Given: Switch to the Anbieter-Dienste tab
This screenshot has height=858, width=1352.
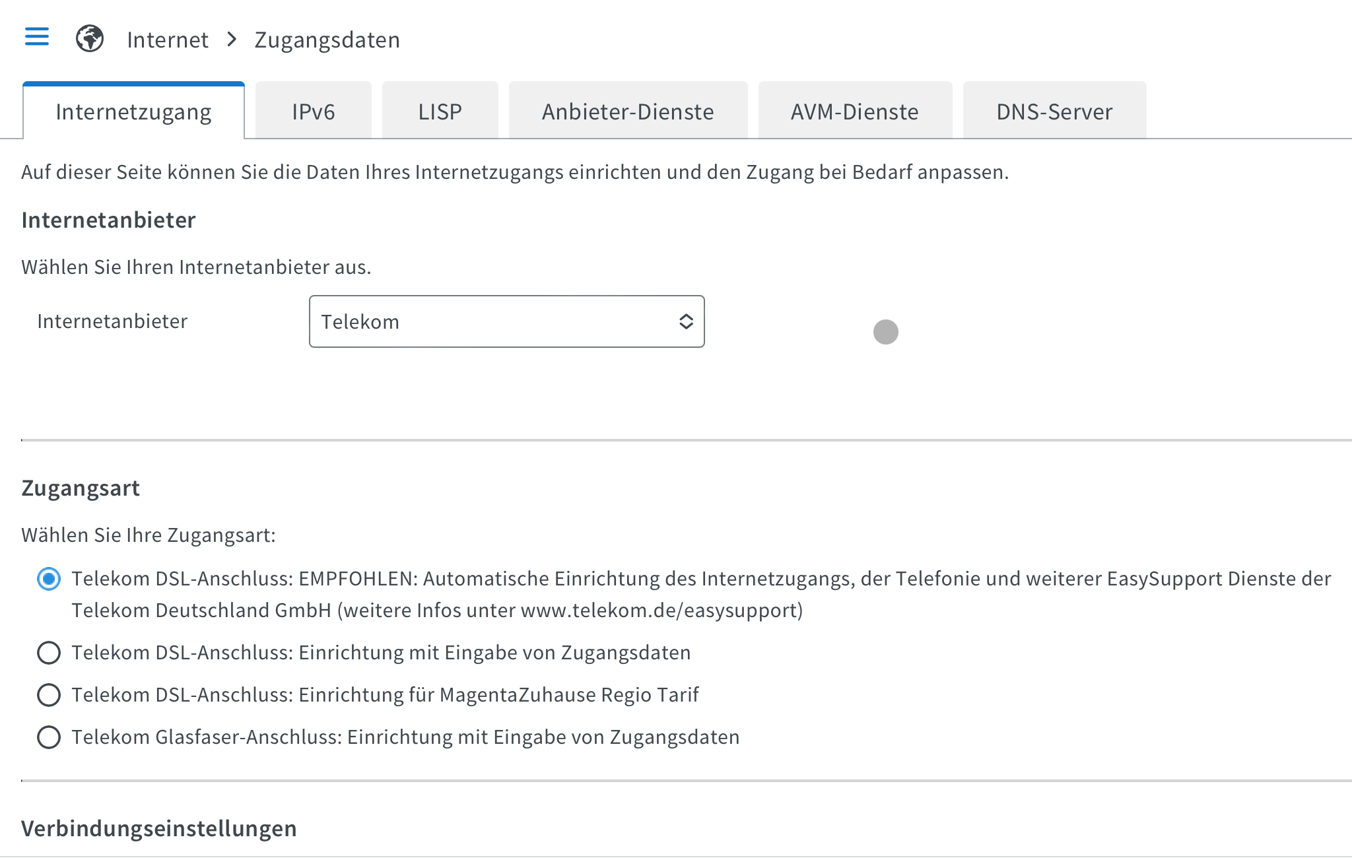Looking at the screenshot, I should (x=628, y=111).
